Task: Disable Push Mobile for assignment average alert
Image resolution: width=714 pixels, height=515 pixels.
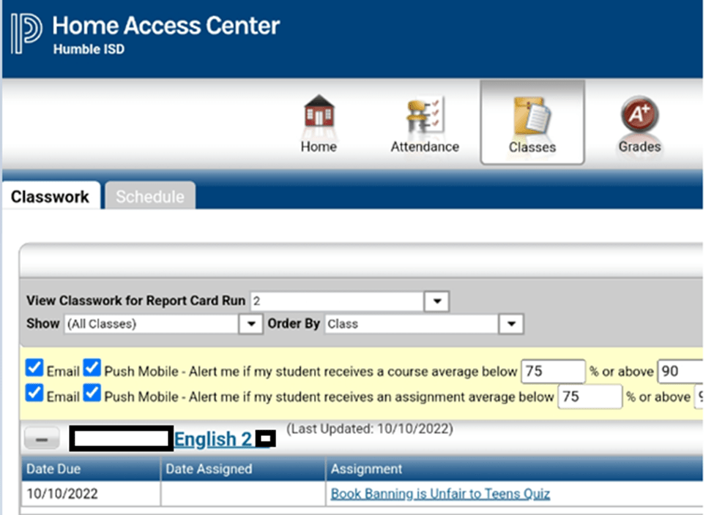Action: (92, 396)
